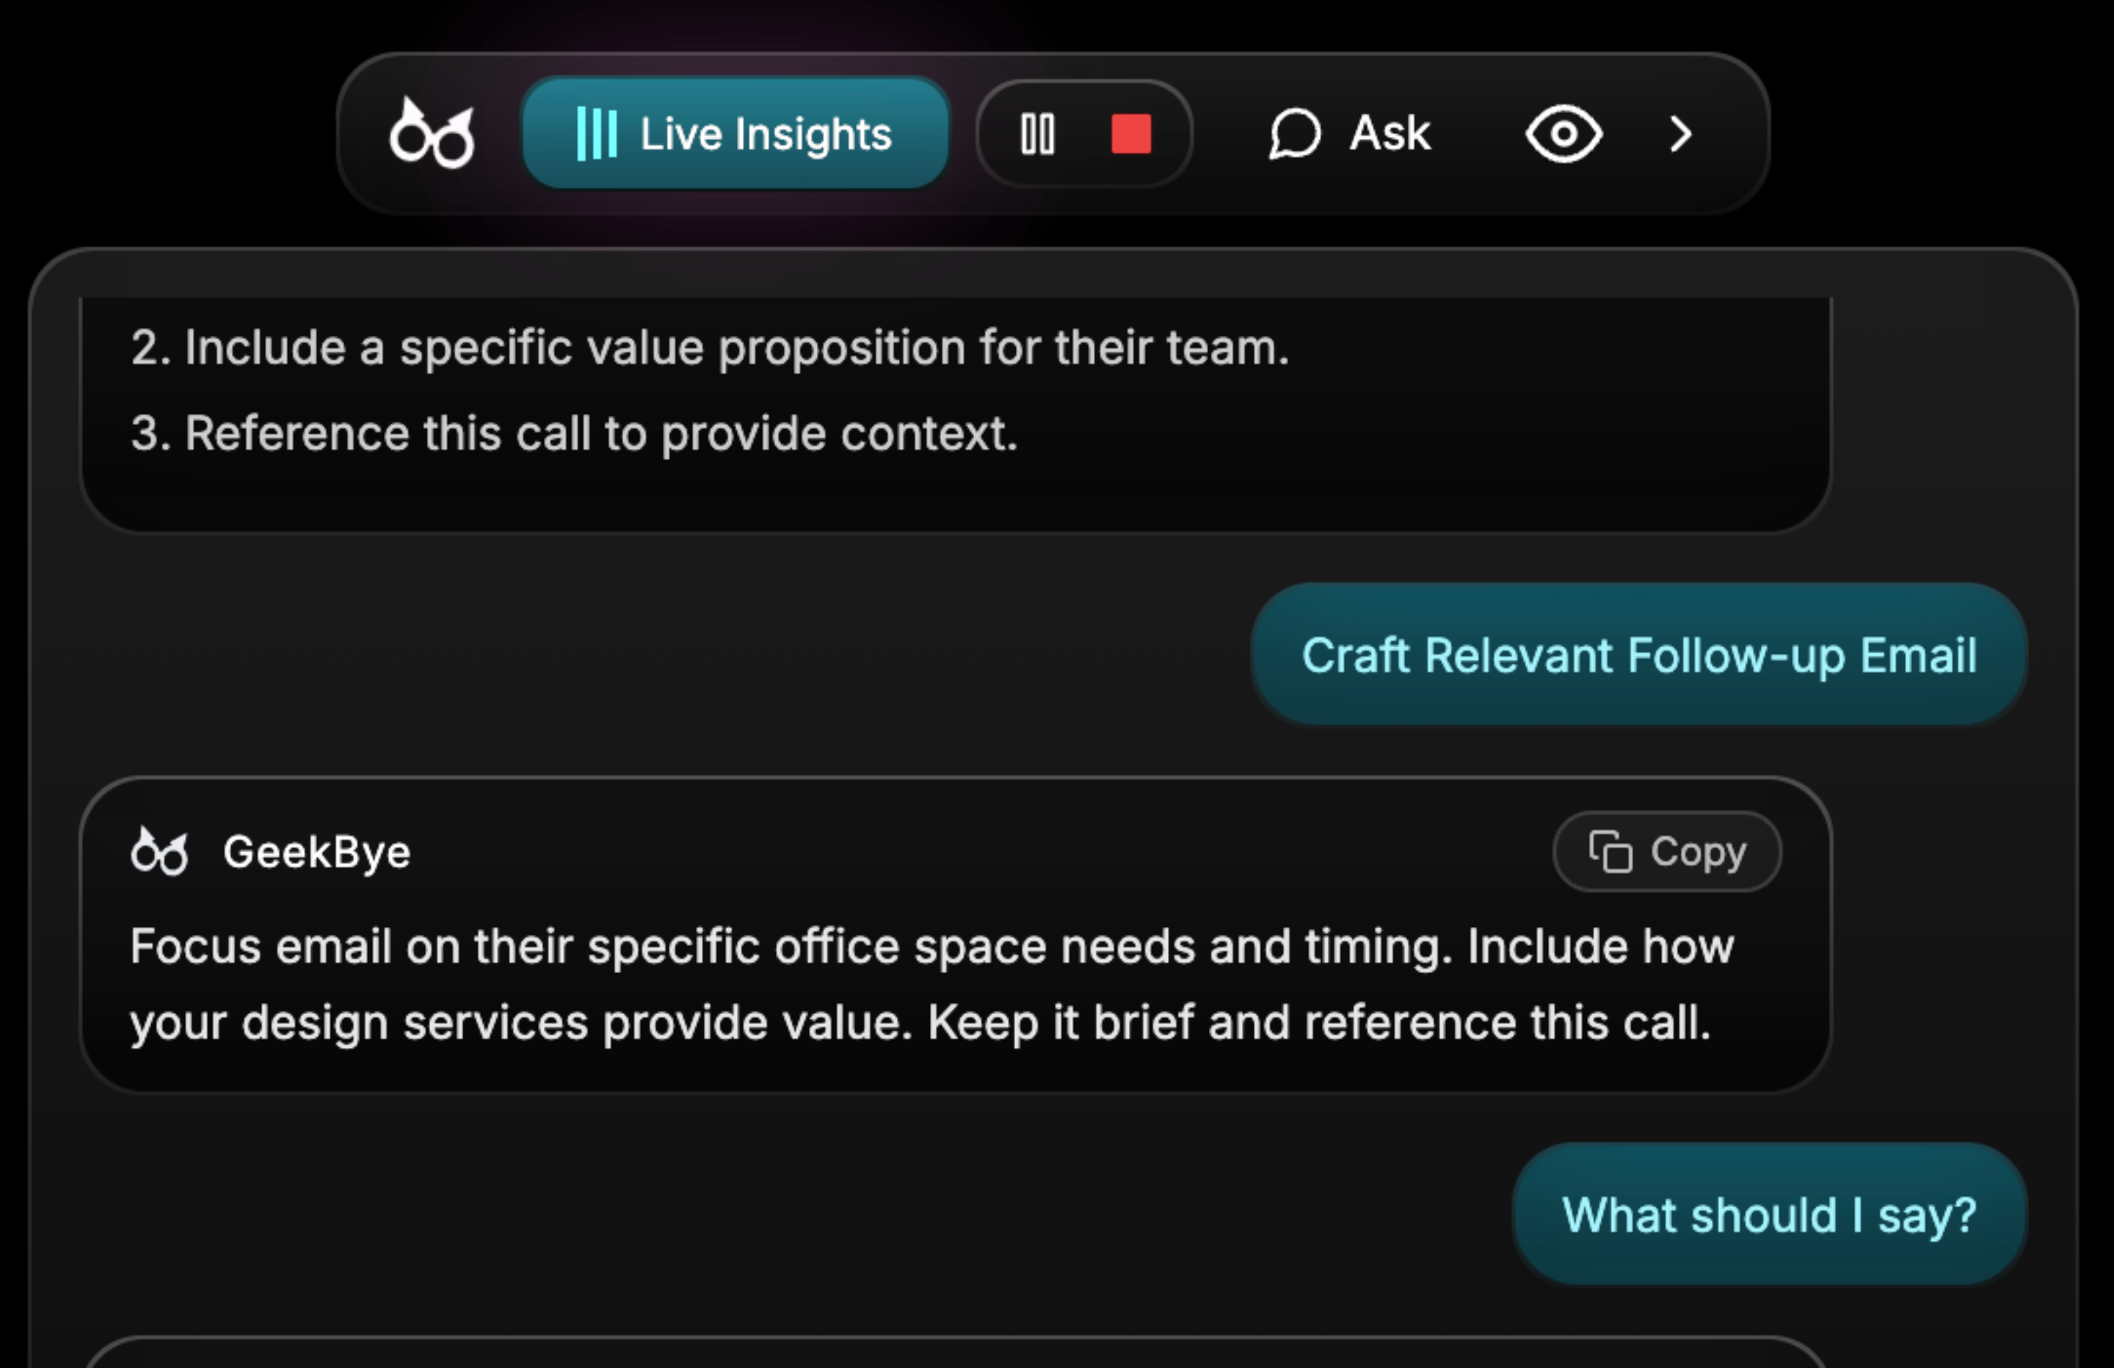Click the overlapping squares copy icon
Image resolution: width=2114 pixels, height=1368 pixels.
(x=1610, y=852)
